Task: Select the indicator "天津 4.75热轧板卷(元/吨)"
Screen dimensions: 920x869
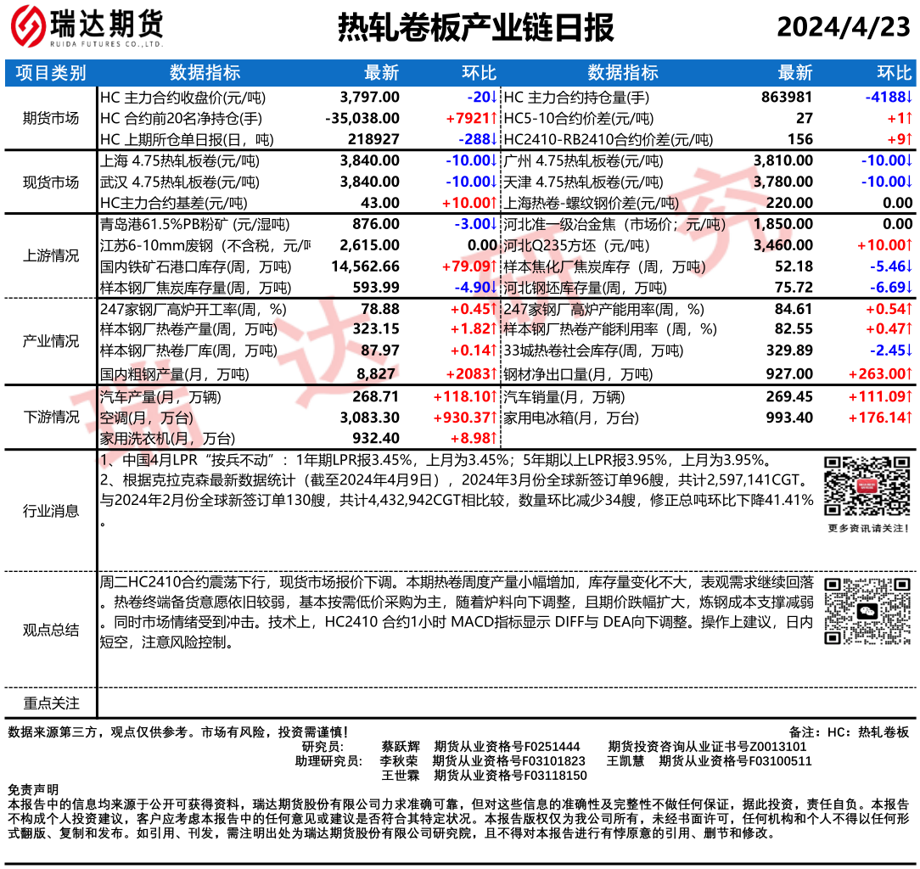Action: 583,182
